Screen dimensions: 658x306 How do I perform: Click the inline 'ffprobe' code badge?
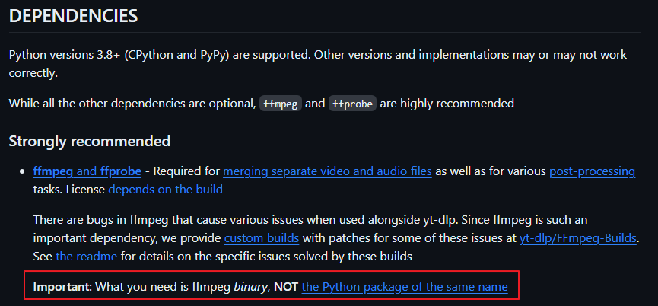click(352, 103)
